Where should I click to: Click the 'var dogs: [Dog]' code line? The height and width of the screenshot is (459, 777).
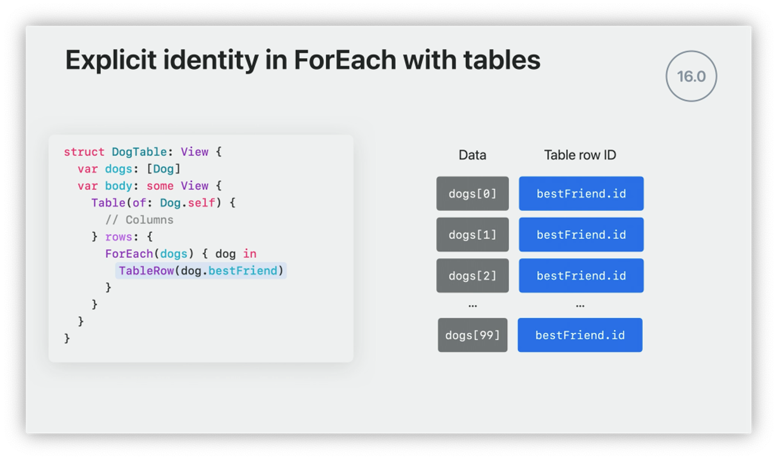pyautogui.click(x=129, y=169)
